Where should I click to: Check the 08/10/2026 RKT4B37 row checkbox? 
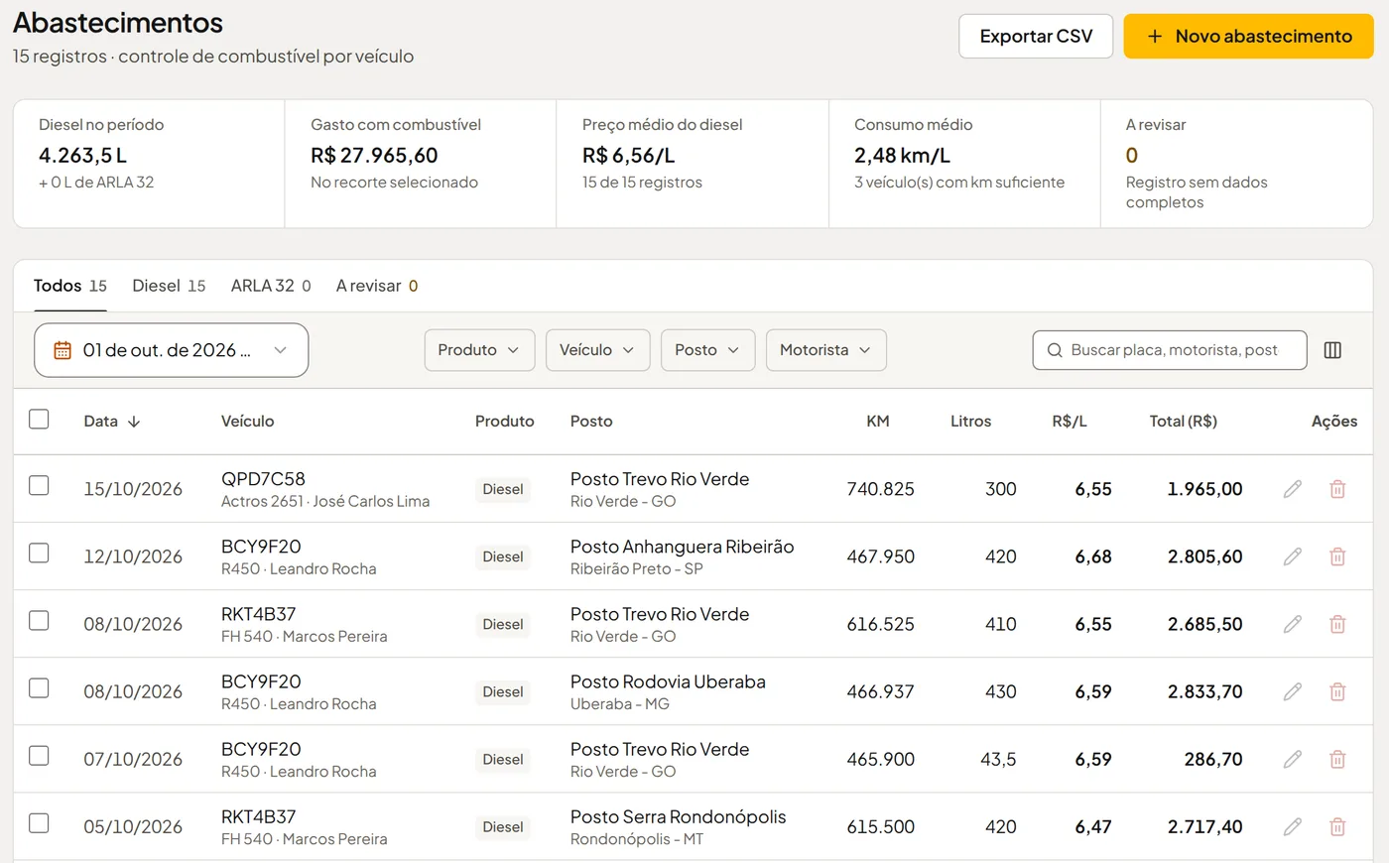click(39, 620)
